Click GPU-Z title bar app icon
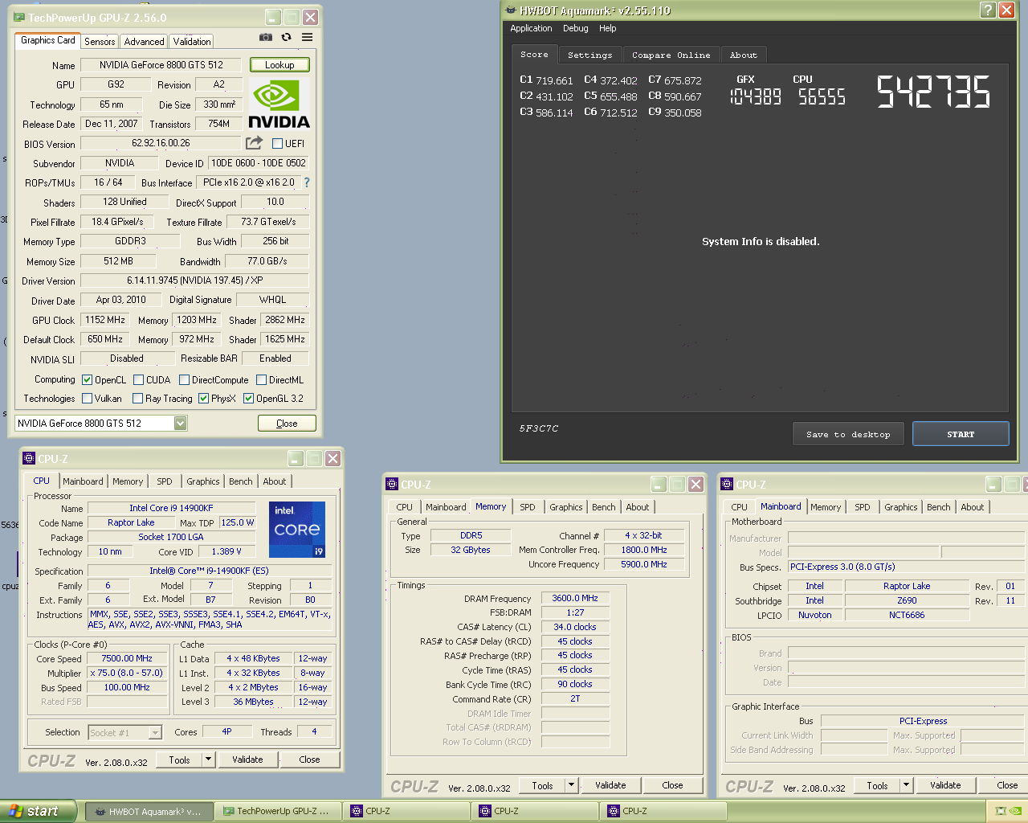Image resolution: width=1028 pixels, height=823 pixels. (x=19, y=17)
